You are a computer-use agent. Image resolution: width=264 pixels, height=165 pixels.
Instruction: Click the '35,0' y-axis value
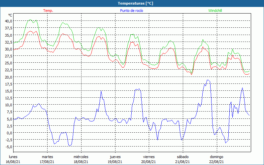[9, 35]
